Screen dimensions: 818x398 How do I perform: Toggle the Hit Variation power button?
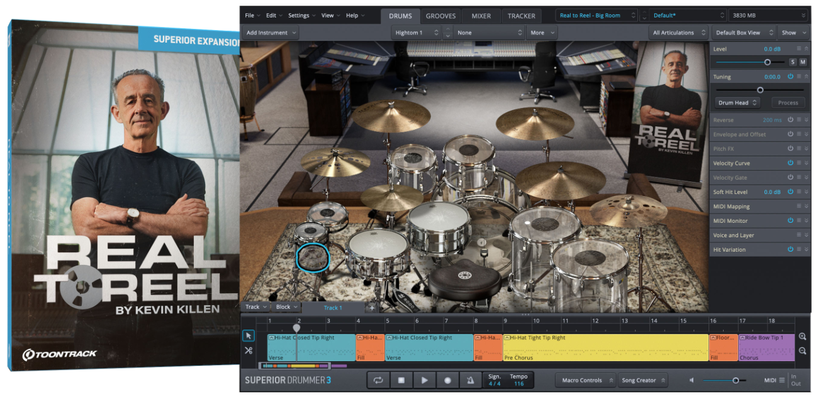[x=790, y=250]
